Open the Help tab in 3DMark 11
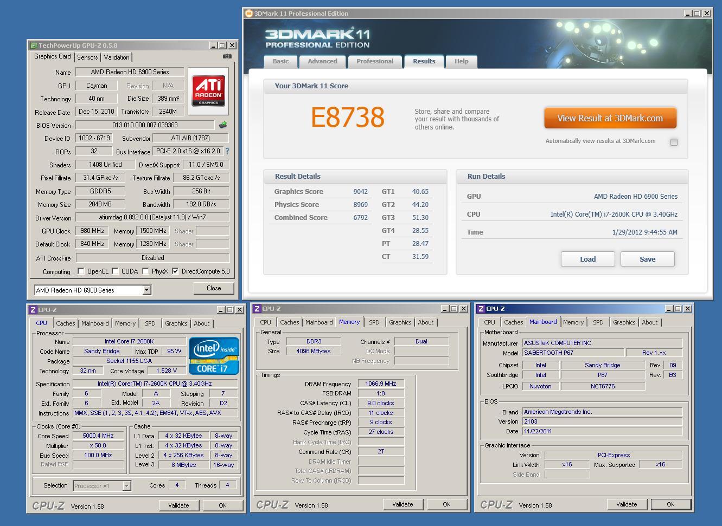Image resolution: width=722 pixels, height=526 pixels. (x=462, y=61)
